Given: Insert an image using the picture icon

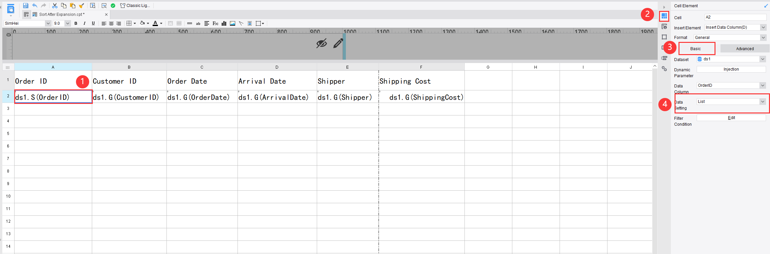Looking at the screenshot, I should click(x=233, y=23).
